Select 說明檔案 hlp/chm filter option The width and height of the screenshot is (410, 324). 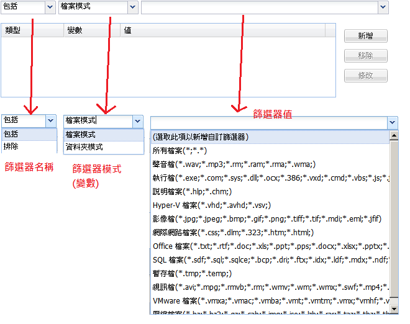point(270,192)
